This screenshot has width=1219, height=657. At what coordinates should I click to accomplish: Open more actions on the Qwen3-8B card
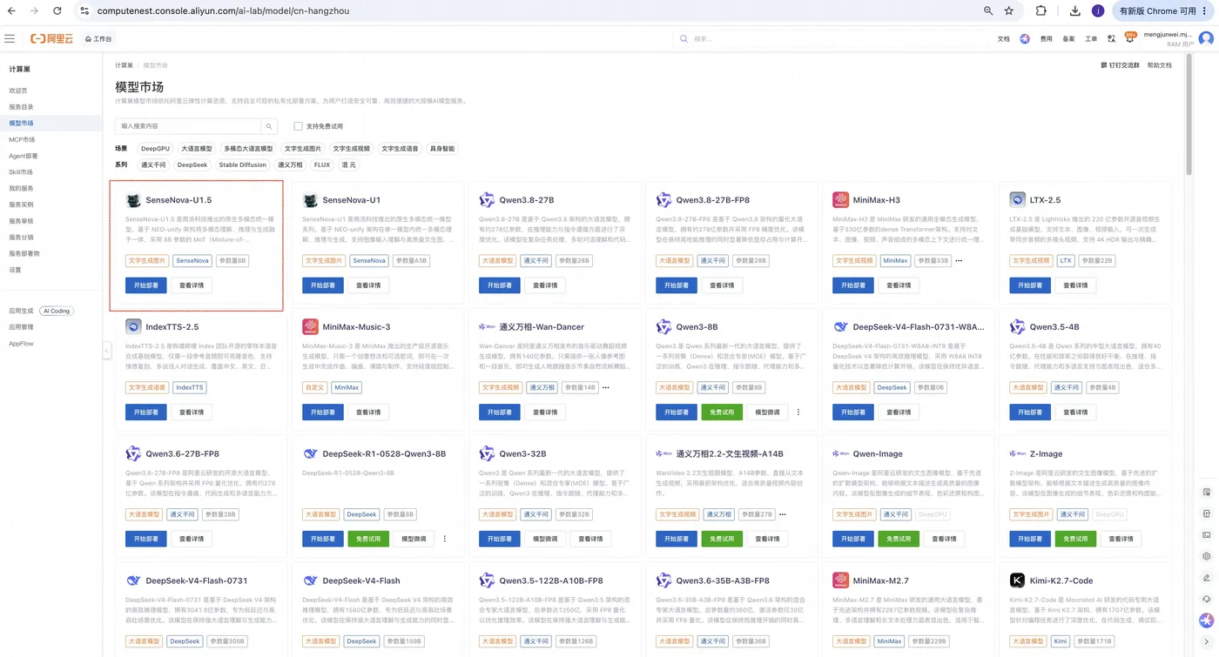coord(798,412)
